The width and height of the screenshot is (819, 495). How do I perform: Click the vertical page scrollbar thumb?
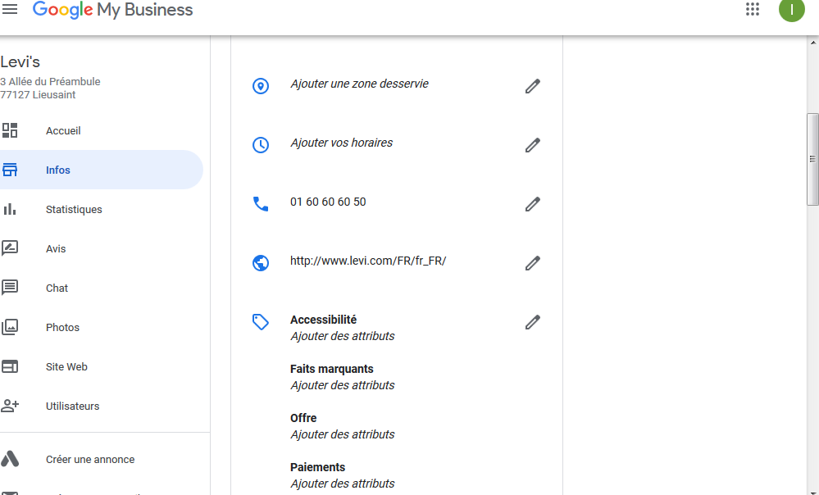[812, 158]
